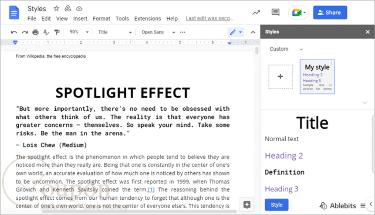Viewport: 375px width, 215px height.
Task: Expand style sets list chevron
Action: tap(364, 103)
